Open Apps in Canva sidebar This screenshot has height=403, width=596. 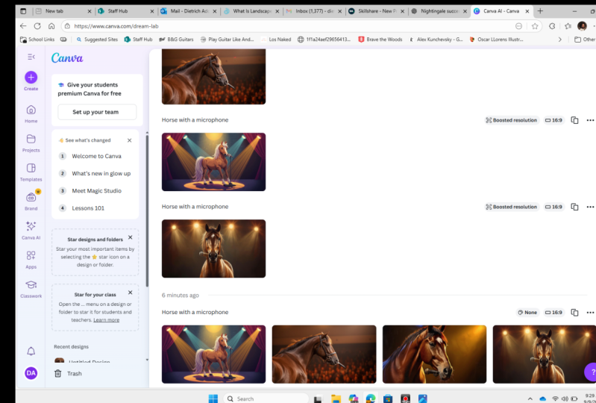point(31,260)
